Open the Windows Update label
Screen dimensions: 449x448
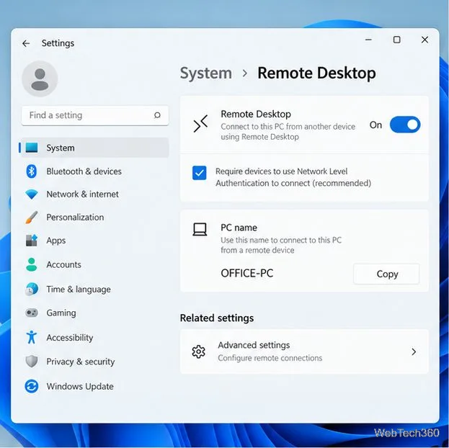click(x=80, y=387)
